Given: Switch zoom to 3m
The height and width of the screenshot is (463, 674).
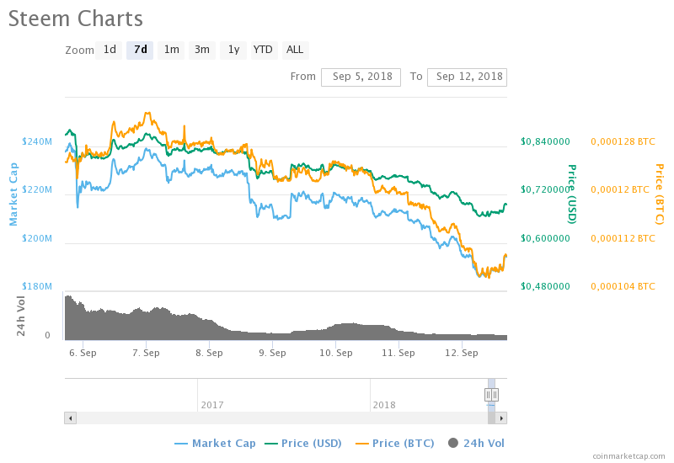Looking at the screenshot, I should [202, 50].
